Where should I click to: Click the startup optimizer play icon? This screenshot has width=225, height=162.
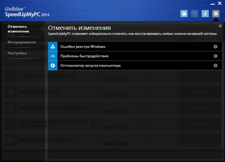click(x=53, y=66)
